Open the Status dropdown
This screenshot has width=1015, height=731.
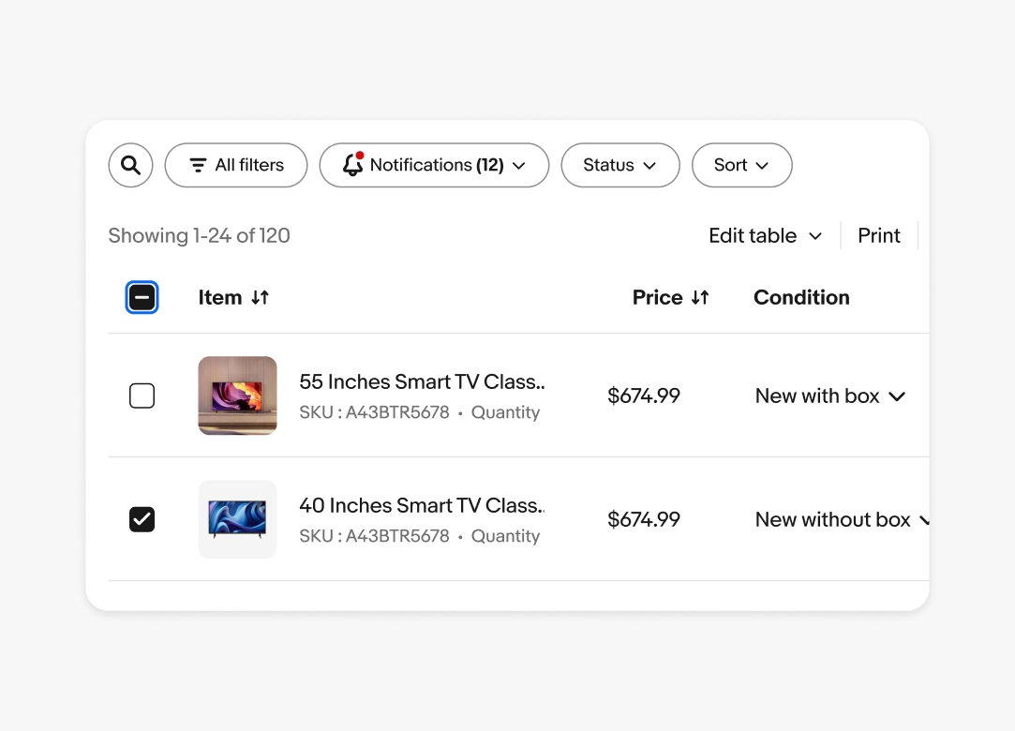pyautogui.click(x=619, y=165)
